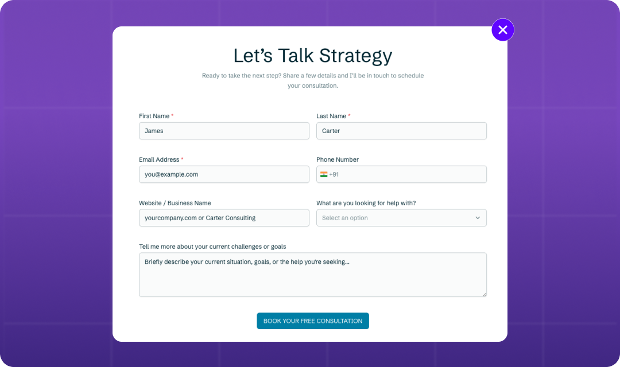Select the Website / Business Name field
Image resolution: width=620 pixels, height=367 pixels.
click(224, 218)
